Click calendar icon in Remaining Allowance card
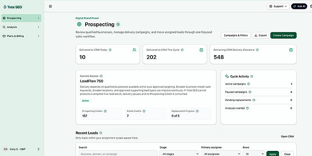Image resolution: width=312 pixels, height=156 pixels. tap(291, 50)
